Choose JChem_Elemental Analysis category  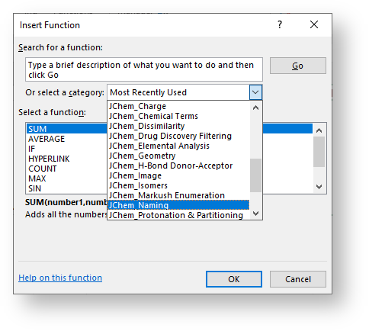[x=178, y=146]
